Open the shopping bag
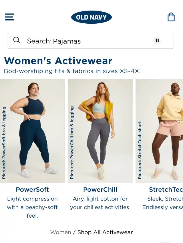Image resolution: width=183 pixels, height=243 pixels. pyautogui.click(x=171, y=17)
